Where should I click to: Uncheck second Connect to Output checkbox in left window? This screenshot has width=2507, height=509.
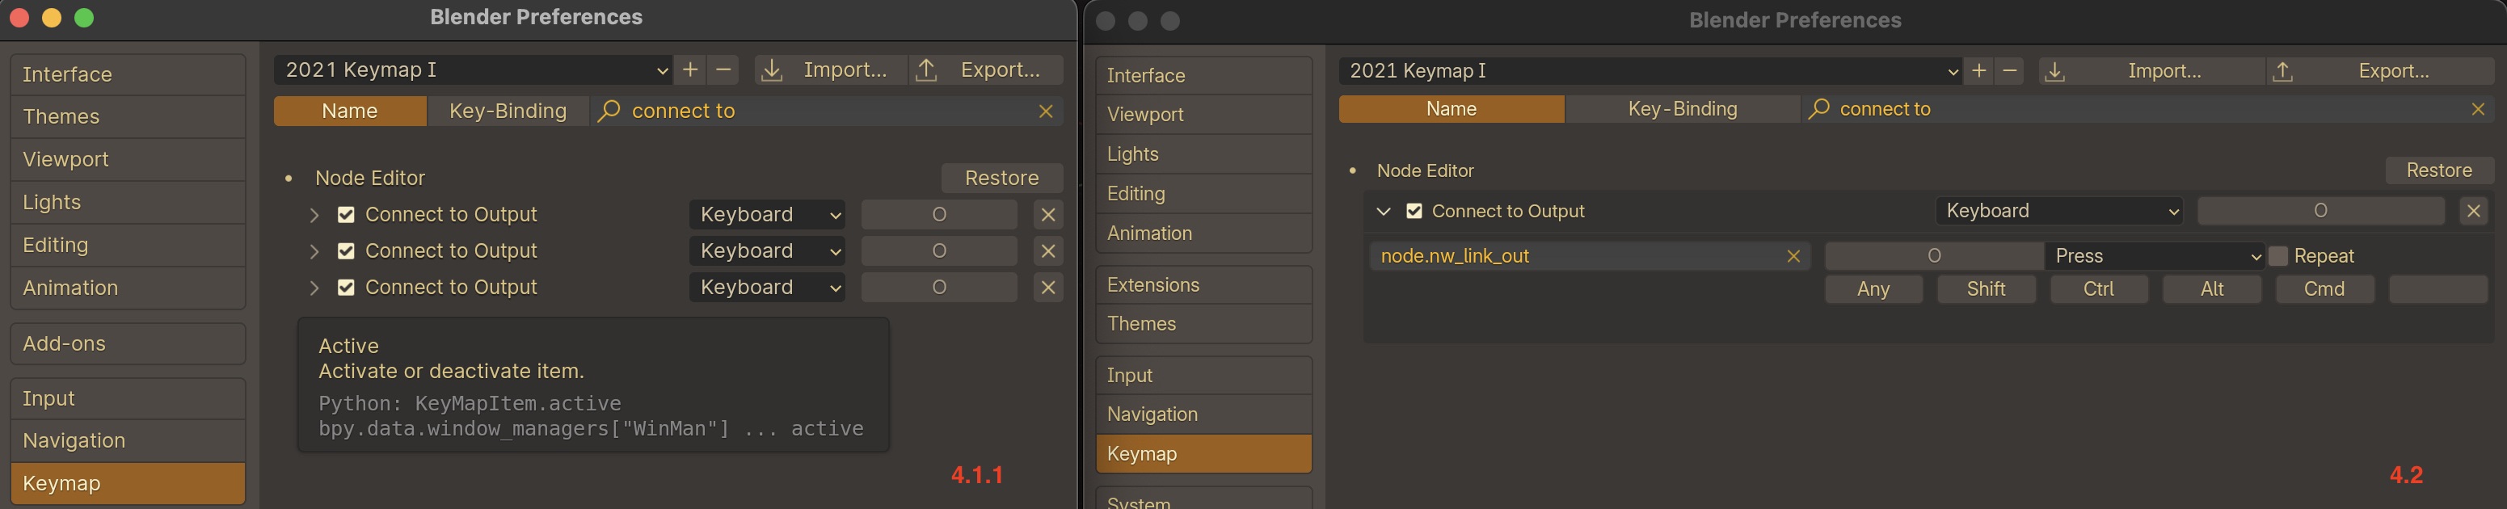[345, 251]
